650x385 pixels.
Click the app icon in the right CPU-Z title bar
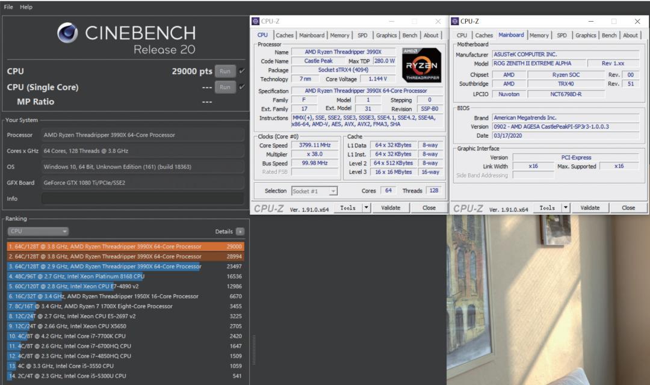[455, 21]
